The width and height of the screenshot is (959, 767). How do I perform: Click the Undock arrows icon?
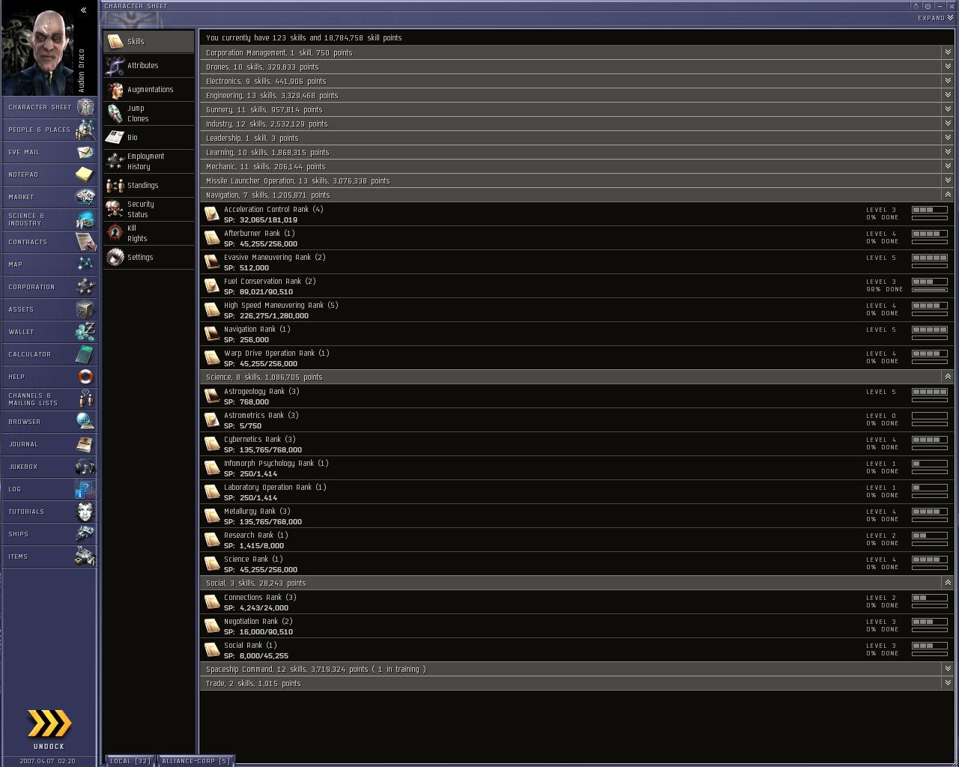coord(49,724)
